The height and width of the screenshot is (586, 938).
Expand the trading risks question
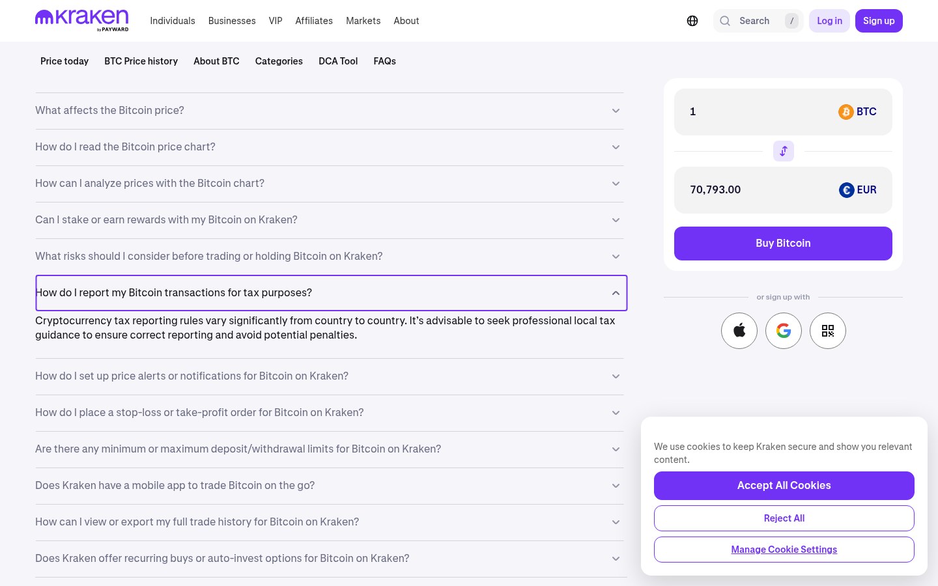(329, 257)
